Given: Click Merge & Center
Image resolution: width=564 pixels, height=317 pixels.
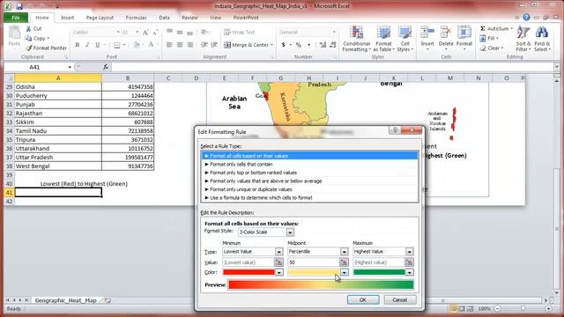Looking at the screenshot, I should [x=249, y=45].
